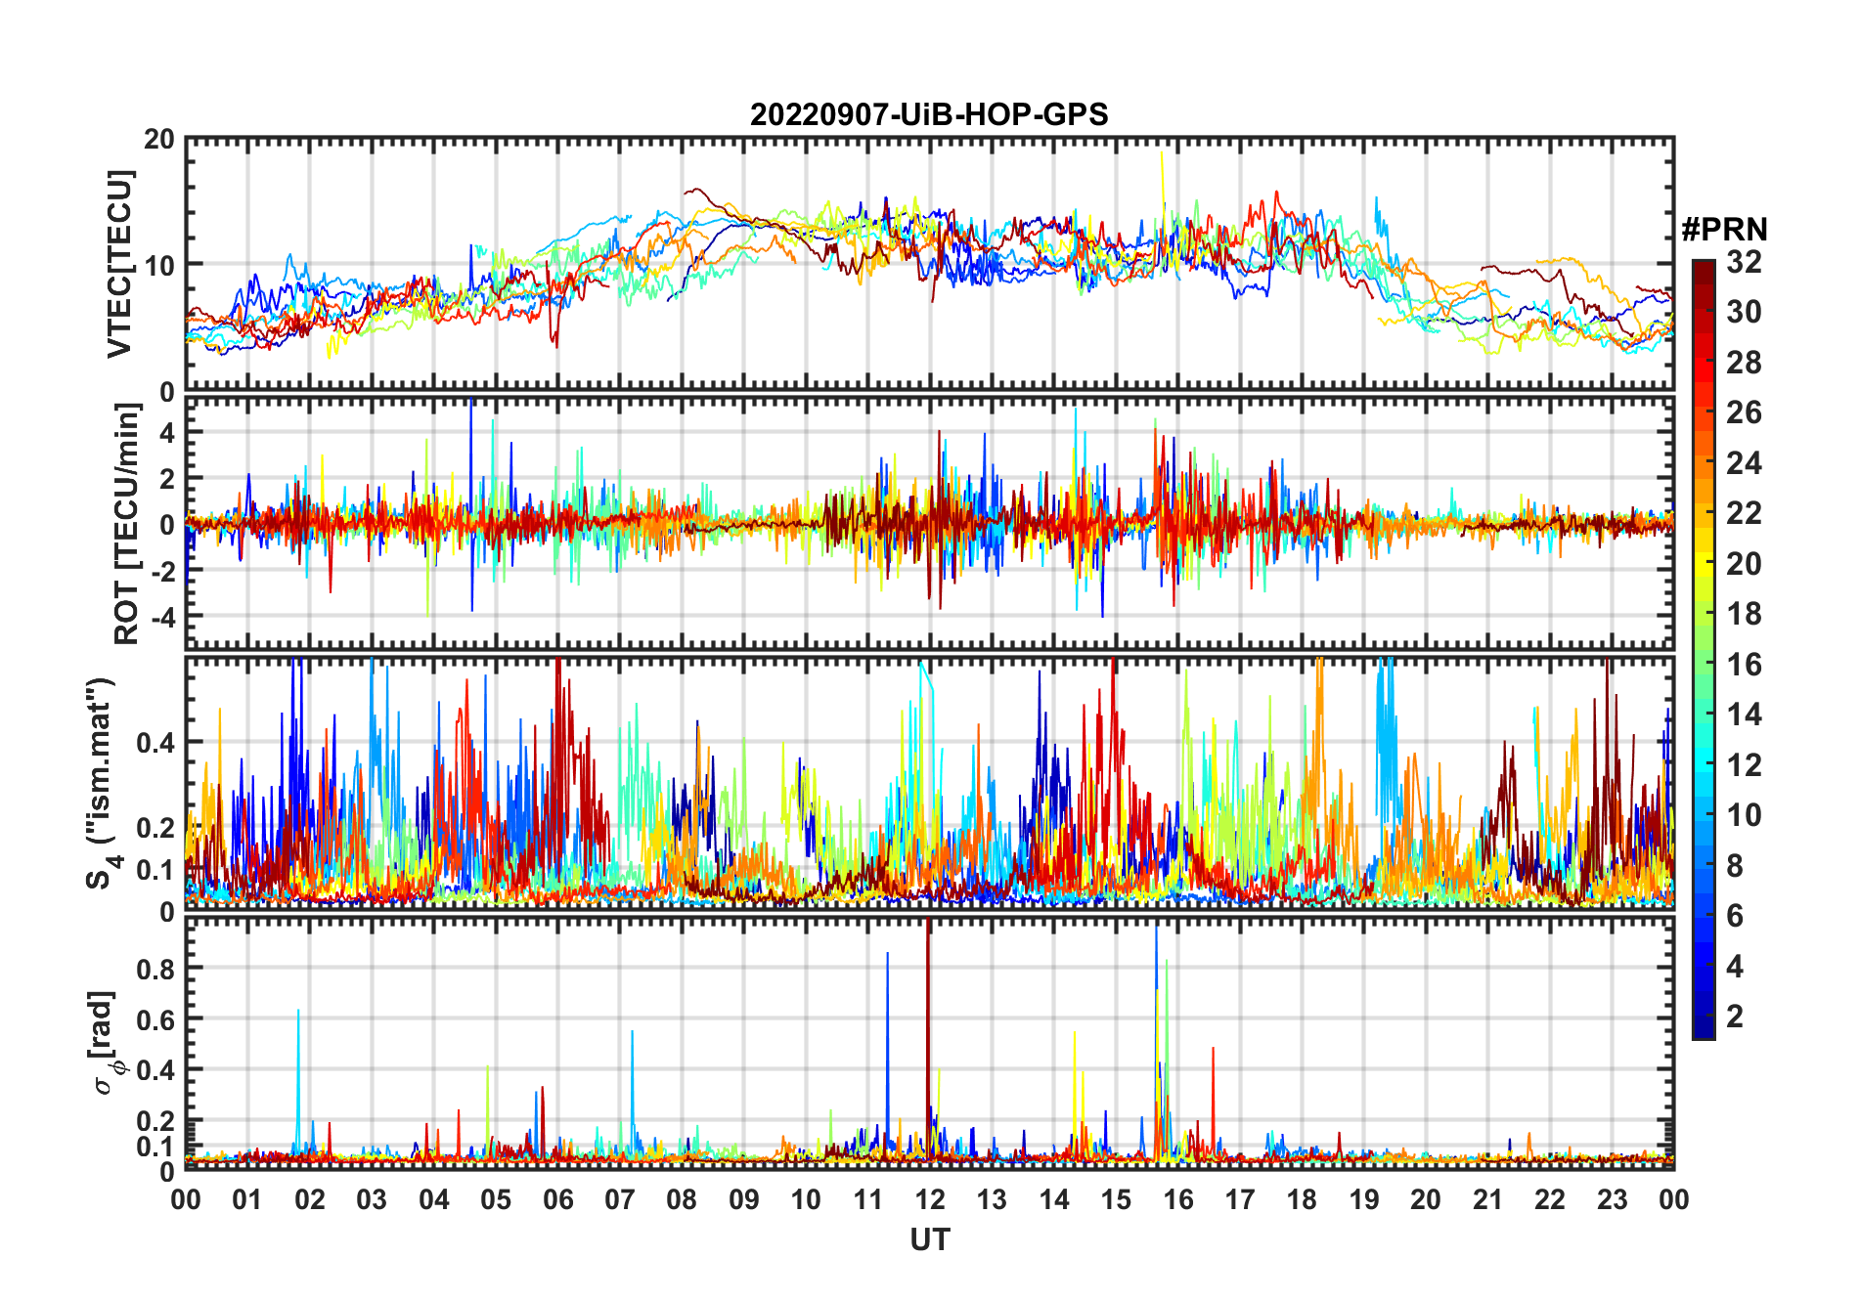Click hour label 06 on the UT axis
1860x1300 pixels.
(x=558, y=1199)
